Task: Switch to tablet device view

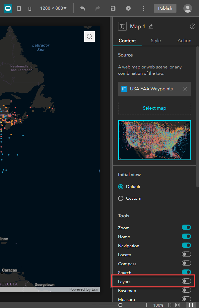Action: 19,8
